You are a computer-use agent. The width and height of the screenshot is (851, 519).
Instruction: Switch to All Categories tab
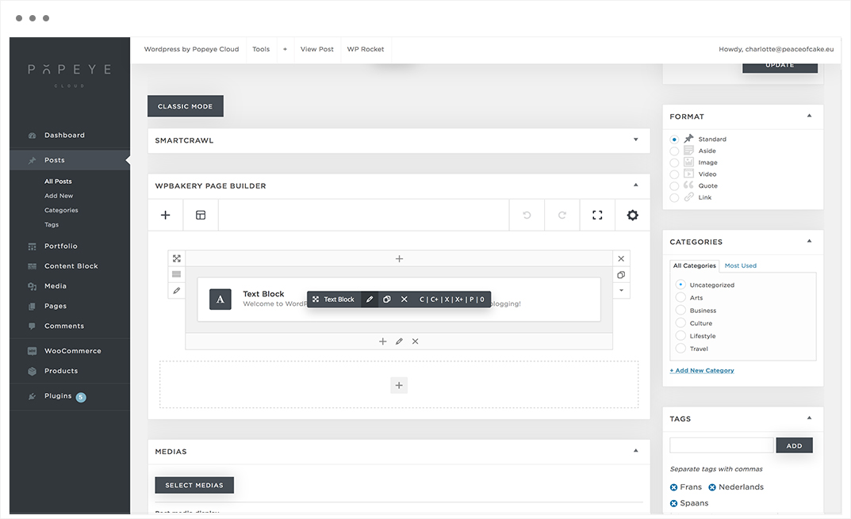pyautogui.click(x=694, y=265)
